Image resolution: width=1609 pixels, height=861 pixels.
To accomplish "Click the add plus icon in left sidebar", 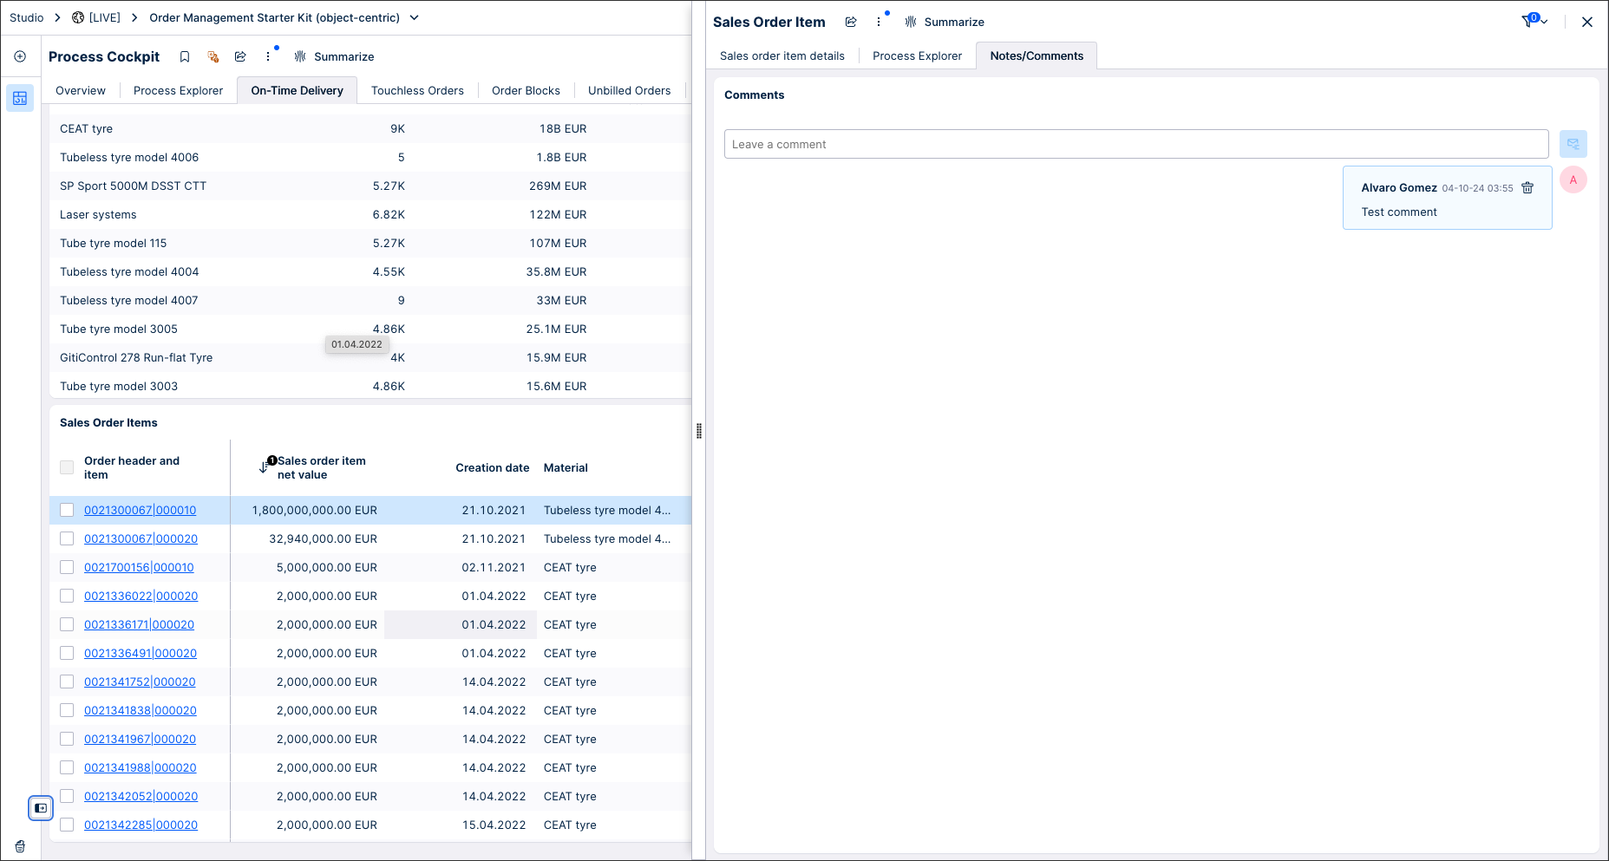I will coord(20,56).
